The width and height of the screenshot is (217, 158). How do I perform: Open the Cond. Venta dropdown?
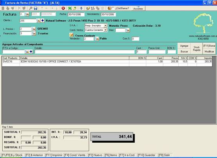(105, 30)
